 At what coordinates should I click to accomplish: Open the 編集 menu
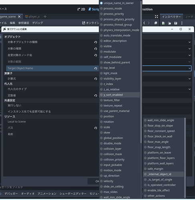12,23
